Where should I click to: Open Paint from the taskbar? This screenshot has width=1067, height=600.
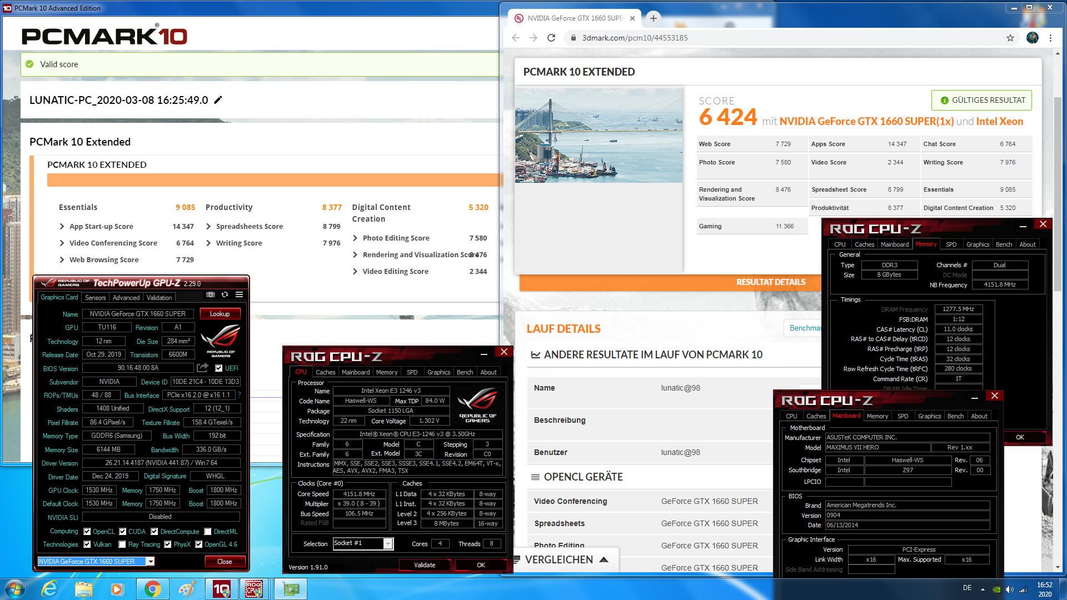187,589
